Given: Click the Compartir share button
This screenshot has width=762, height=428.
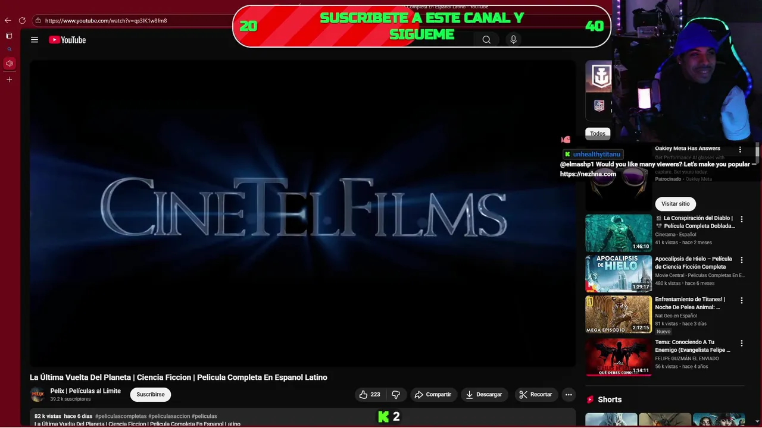Looking at the screenshot, I should pos(433,394).
